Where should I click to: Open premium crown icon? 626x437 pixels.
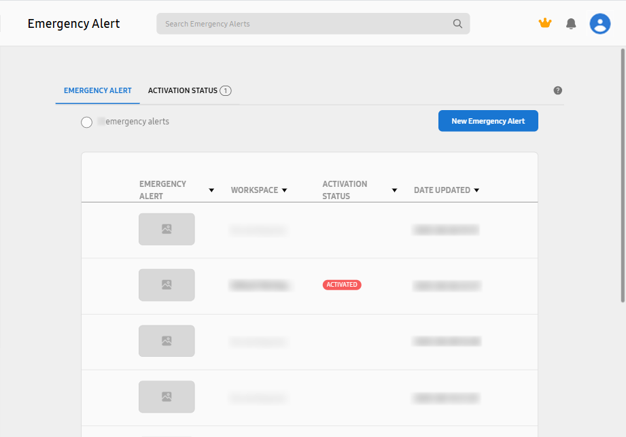coord(544,23)
